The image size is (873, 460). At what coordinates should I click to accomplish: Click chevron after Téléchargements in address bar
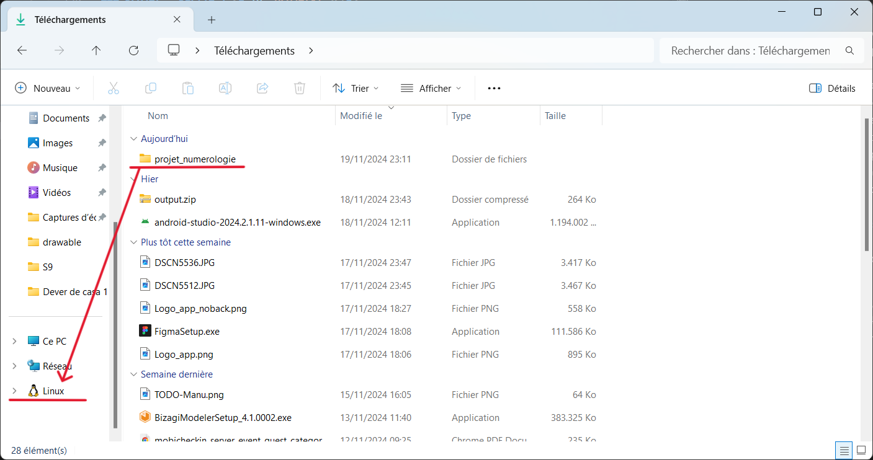point(311,51)
